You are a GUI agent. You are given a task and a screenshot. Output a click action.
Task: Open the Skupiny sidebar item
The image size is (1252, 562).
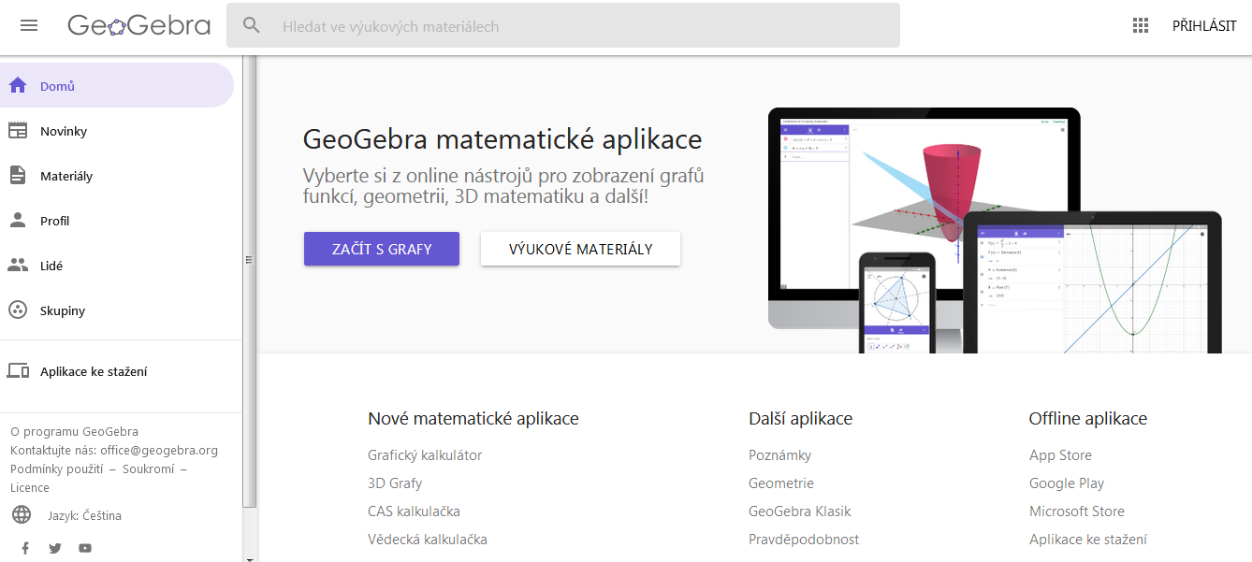(x=63, y=310)
